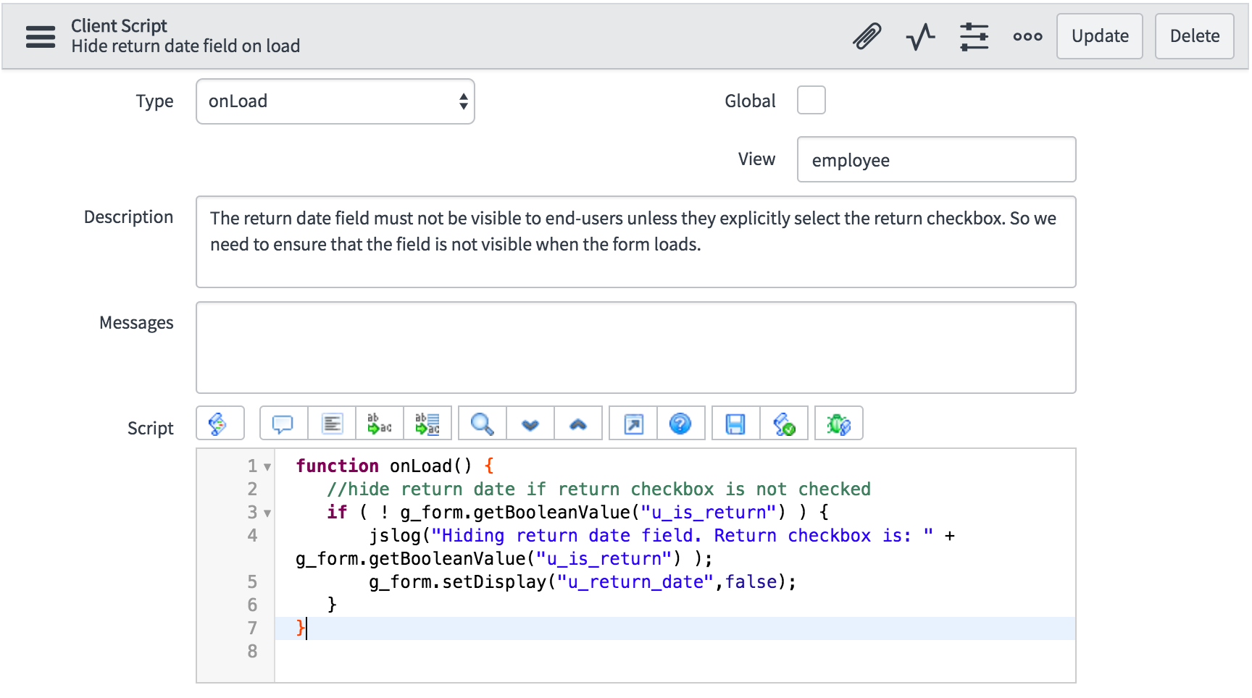Image resolution: width=1252 pixels, height=698 pixels.
Task: Open editor help question mark
Action: (681, 424)
